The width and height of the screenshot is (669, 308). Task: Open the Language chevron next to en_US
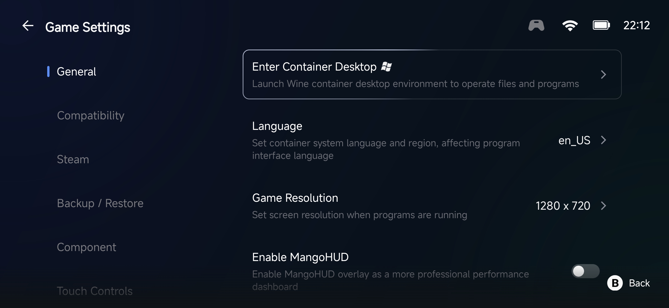(x=604, y=140)
